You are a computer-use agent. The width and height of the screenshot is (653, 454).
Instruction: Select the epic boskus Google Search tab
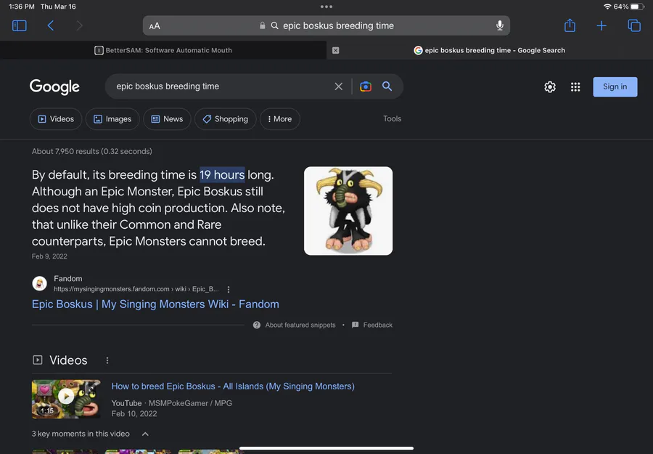tap(490, 50)
